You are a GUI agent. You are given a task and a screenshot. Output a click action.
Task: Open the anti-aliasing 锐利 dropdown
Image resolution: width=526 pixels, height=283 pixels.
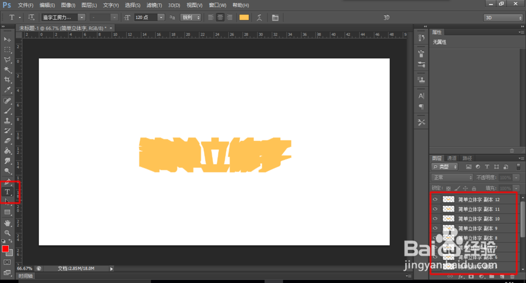pyautogui.click(x=190, y=17)
